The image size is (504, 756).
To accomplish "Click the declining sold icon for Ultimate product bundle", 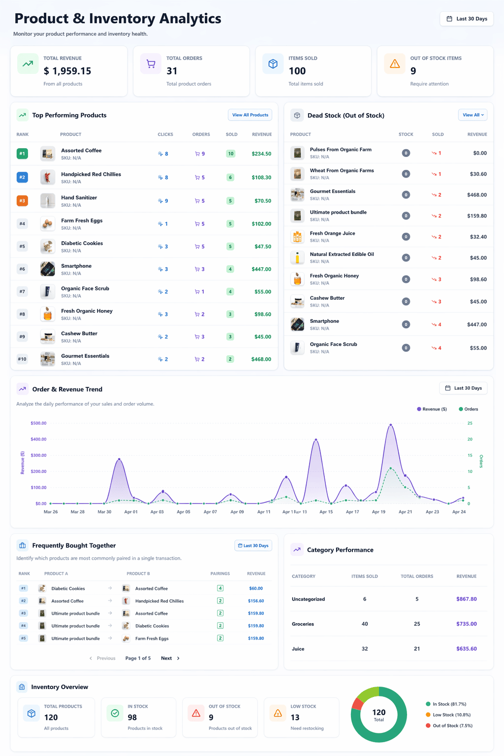I will click(434, 216).
